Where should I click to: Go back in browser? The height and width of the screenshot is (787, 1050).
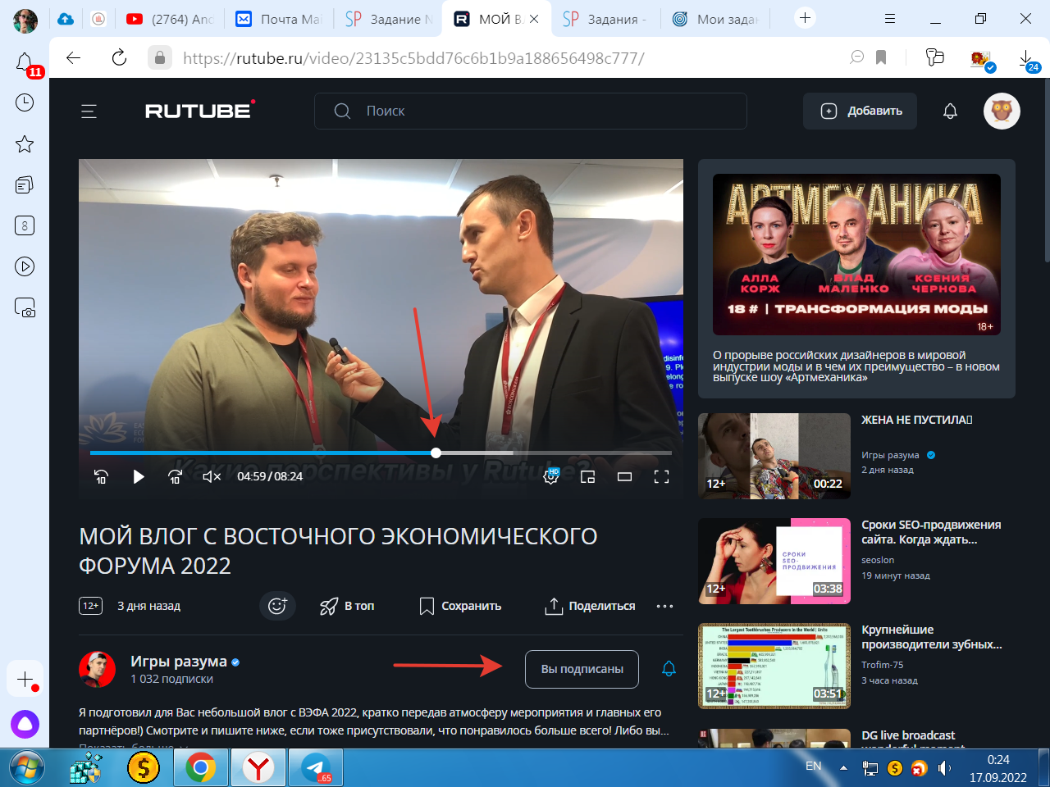click(x=74, y=57)
